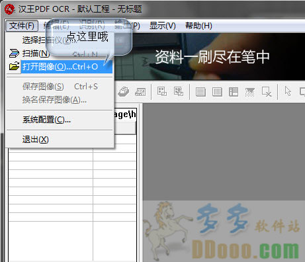Viewport: 305px width, 262px height.
Task: Click the stacked pages icon in toolbar
Action: (x=124, y=91)
